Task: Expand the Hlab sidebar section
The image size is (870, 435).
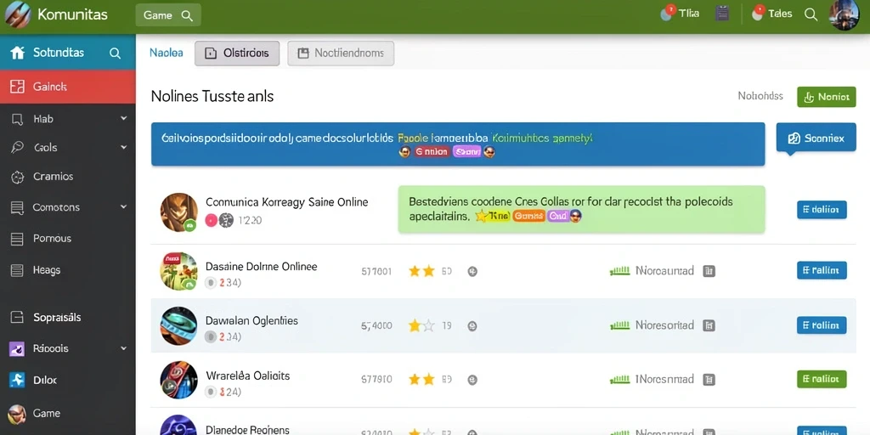Action: (123, 119)
